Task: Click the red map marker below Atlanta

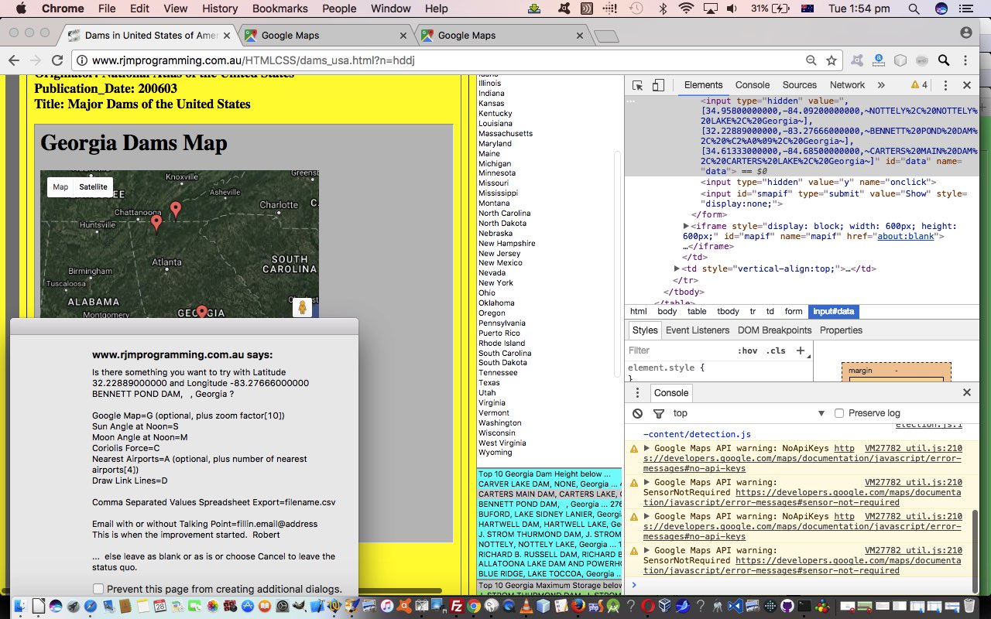Action: [x=202, y=313]
